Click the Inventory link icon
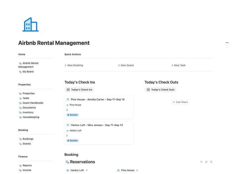The height and width of the screenshot is (174, 232). point(20,113)
